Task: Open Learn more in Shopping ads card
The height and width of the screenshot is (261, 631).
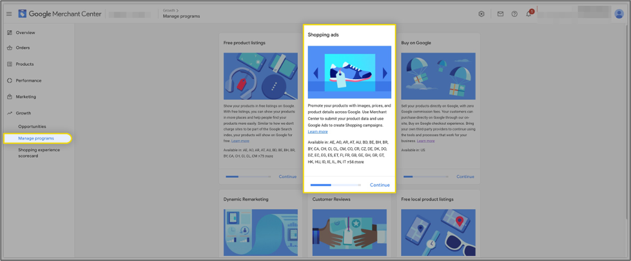Action: click(x=318, y=132)
